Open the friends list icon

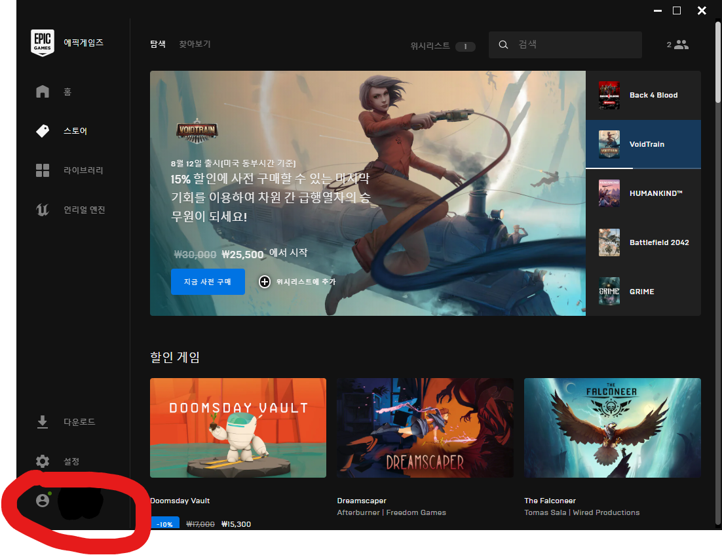click(x=681, y=45)
